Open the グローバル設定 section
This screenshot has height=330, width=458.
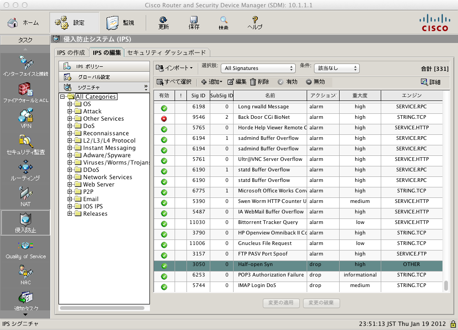(104, 77)
